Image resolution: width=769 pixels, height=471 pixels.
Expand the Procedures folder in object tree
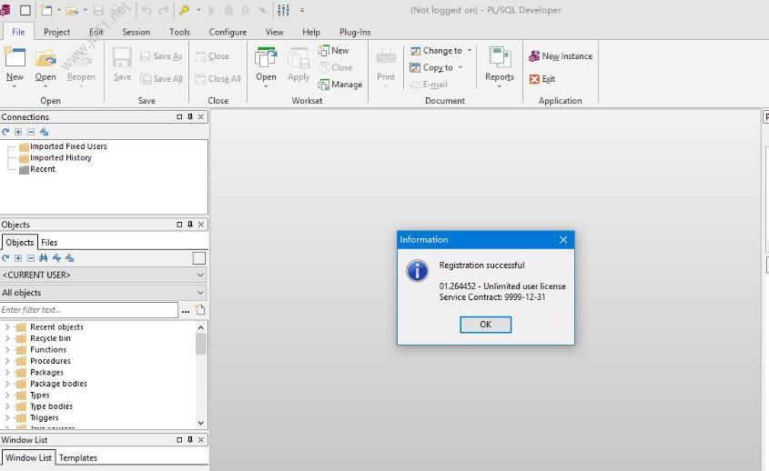click(x=8, y=361)
